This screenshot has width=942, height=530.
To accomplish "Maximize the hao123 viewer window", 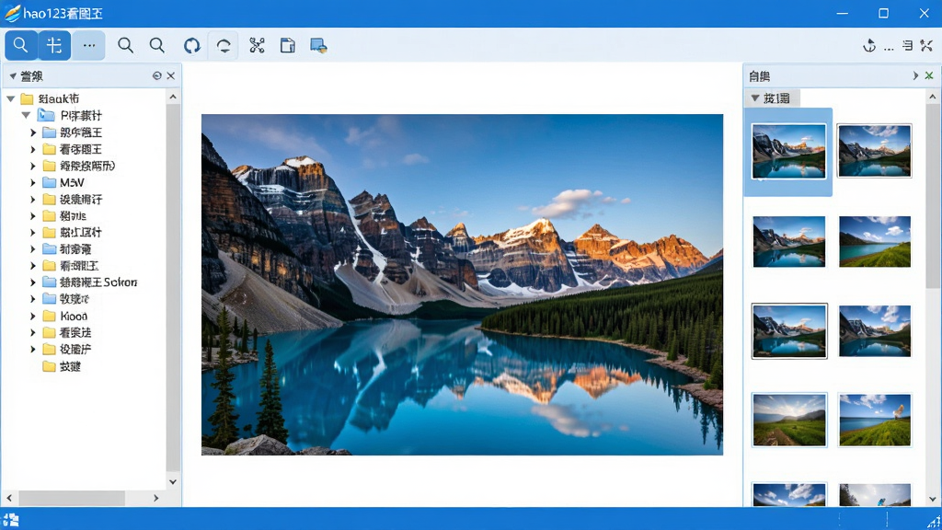I will [883, 13].
